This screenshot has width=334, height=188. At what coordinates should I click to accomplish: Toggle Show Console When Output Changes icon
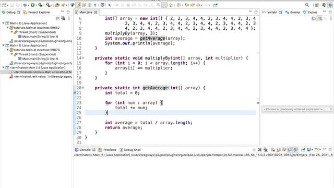tap(290, 150)
